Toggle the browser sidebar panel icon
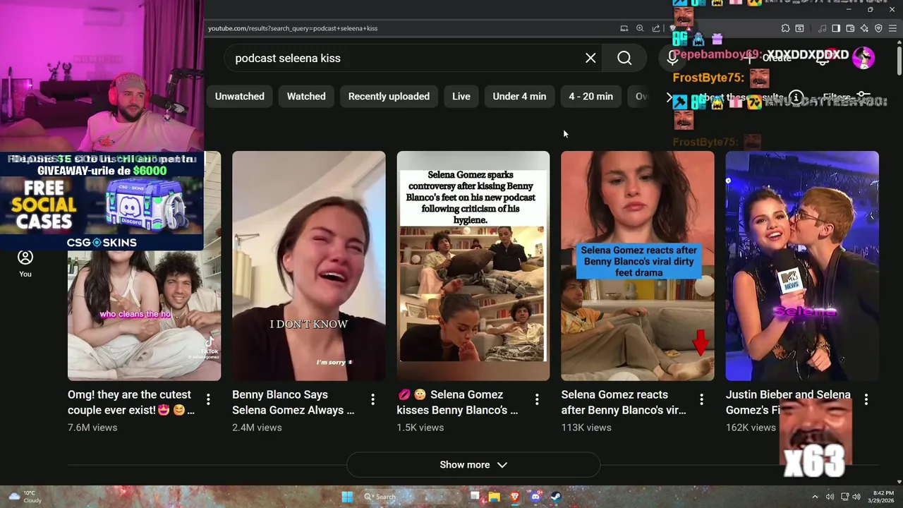This screenshot has width=903, height=508. tap(836, 28)
